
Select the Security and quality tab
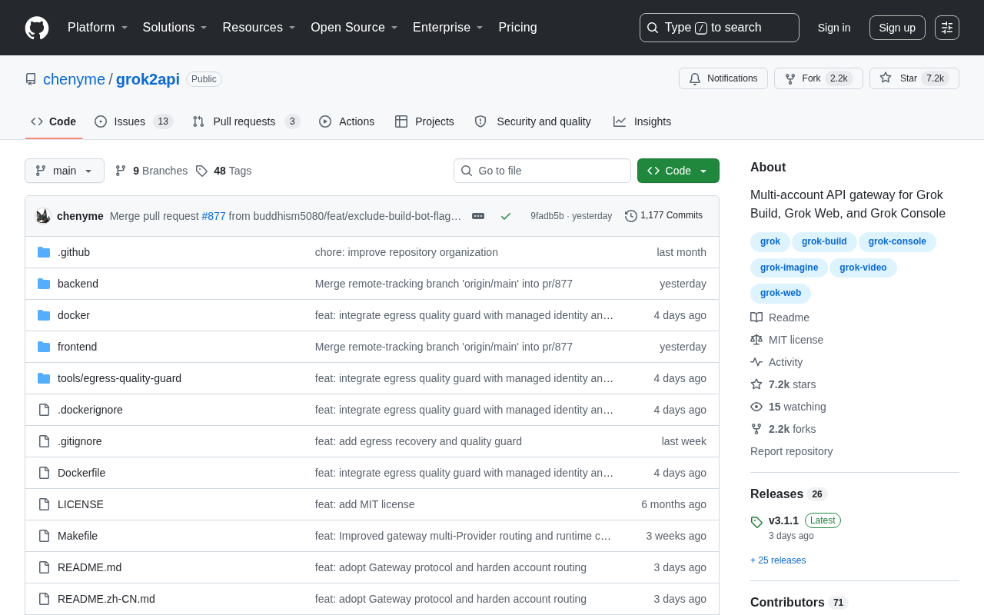click(533, 121)
